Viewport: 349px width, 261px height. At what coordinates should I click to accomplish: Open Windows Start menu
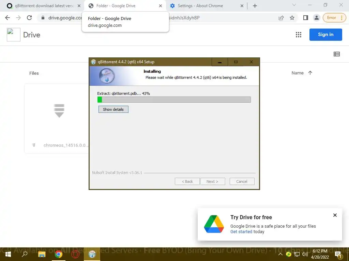[x=8, y=254]
